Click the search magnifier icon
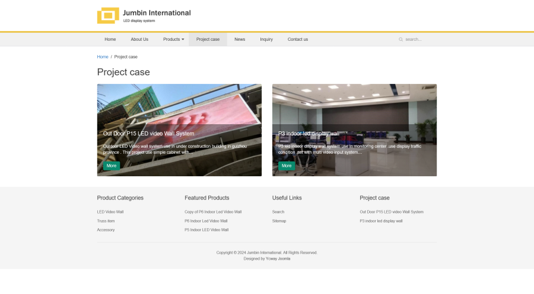Screen dimensions: 534x294 click(401, 40)
